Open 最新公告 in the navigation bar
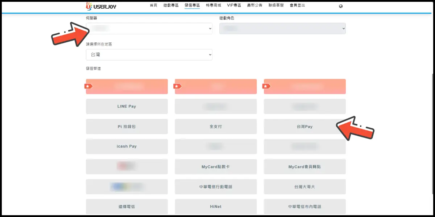Image resolution: width=435 pixels, height=217 pixels. tap(255, 5)
